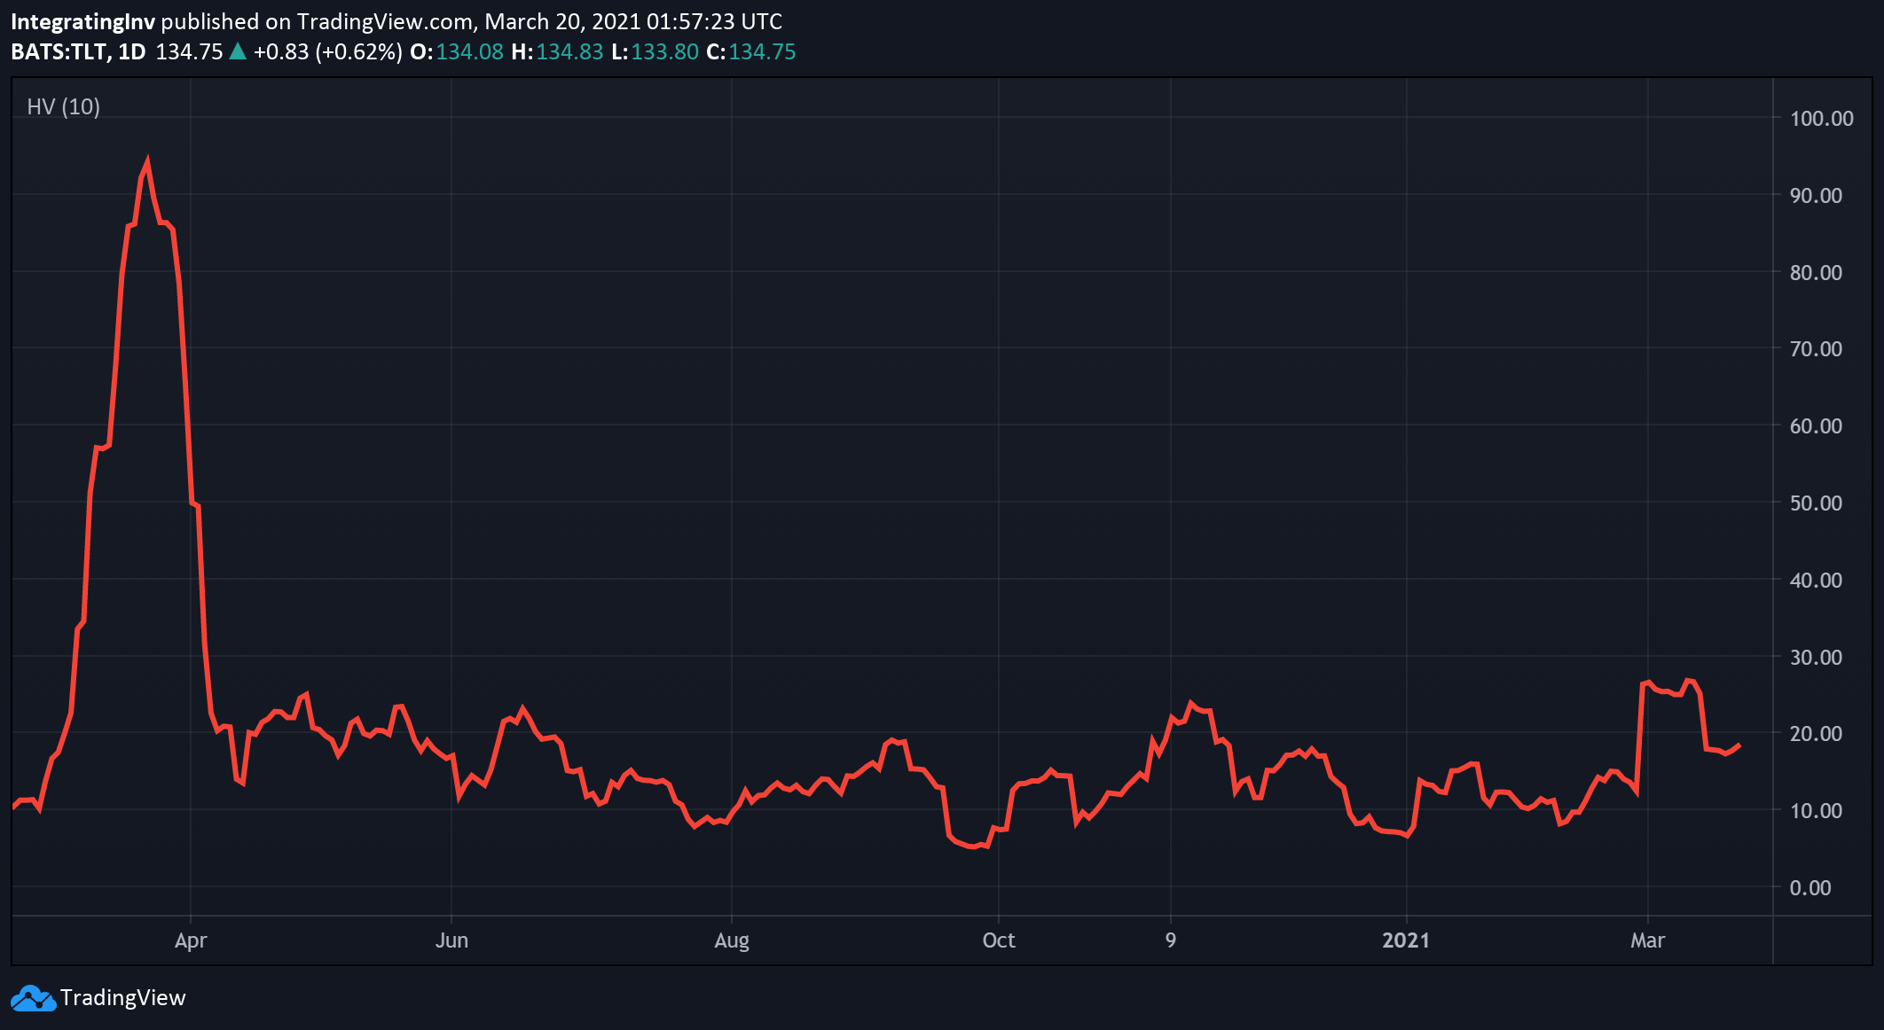Click the green up-triangle price change icon
This screenshot has height=1030, width=1884.
click(x=238, y=51)
